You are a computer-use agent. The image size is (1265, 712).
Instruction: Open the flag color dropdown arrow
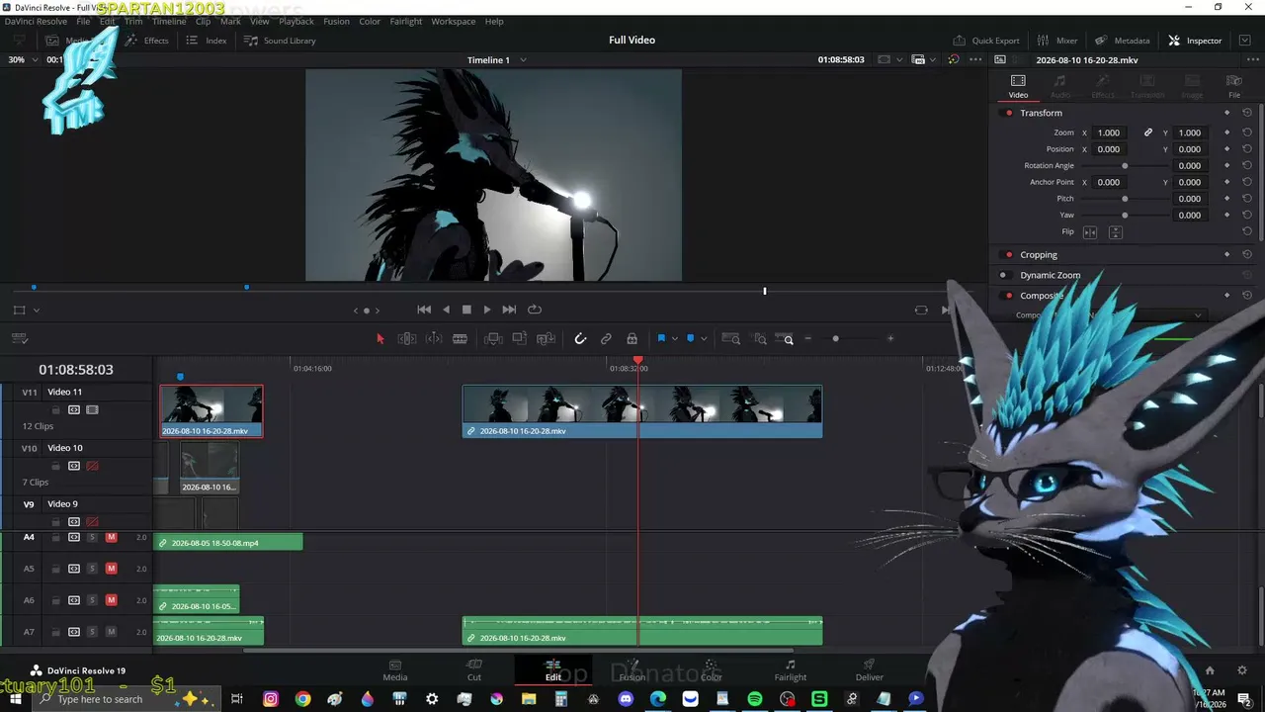click(x=674, y=339)
